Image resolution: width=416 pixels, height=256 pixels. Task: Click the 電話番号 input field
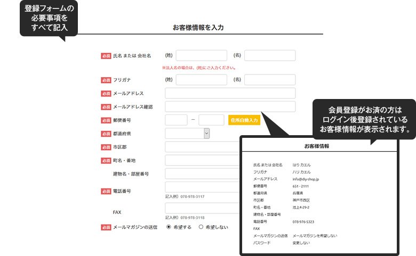pos(203,187)
